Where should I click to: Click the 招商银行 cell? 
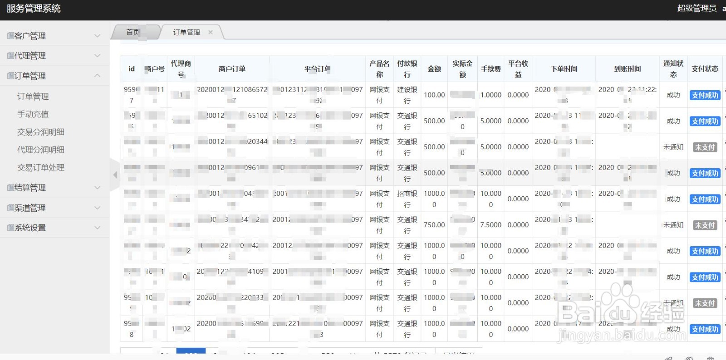tap(407, 199)
